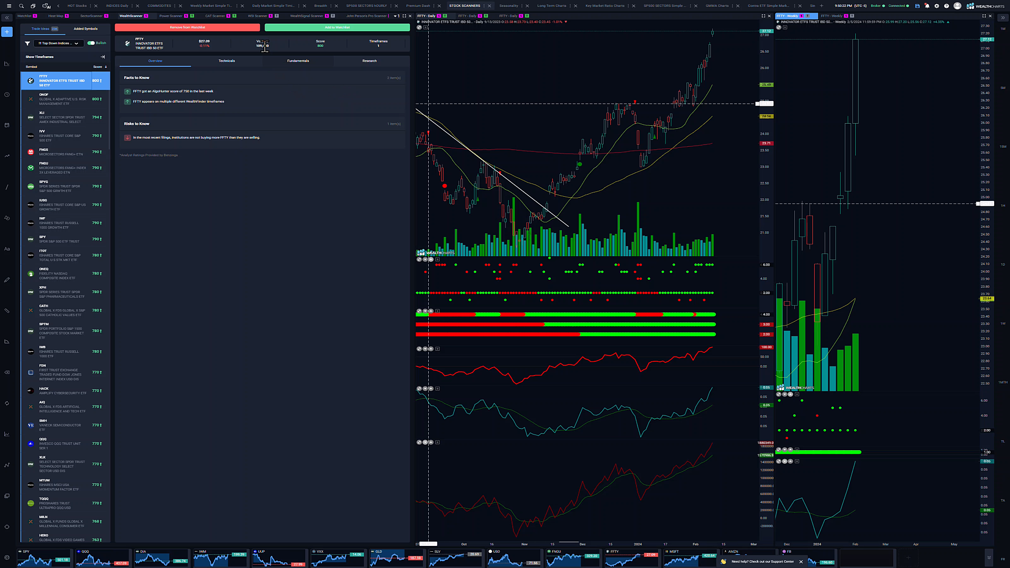Maximize the FFTY Daily chart panel
Screen dimensions: 1010x568
[763, 16]
